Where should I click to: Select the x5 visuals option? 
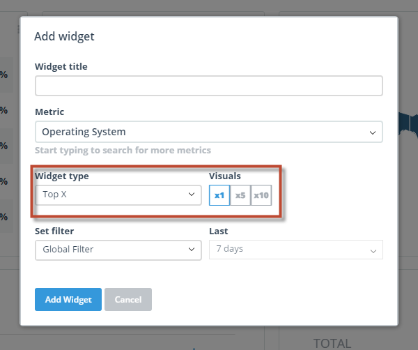(240, 195)
